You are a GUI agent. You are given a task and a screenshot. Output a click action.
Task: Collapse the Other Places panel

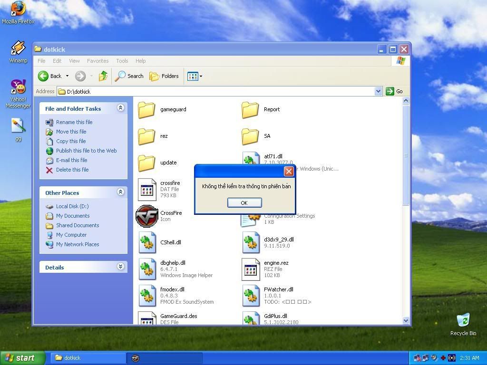tap(120, 192)
